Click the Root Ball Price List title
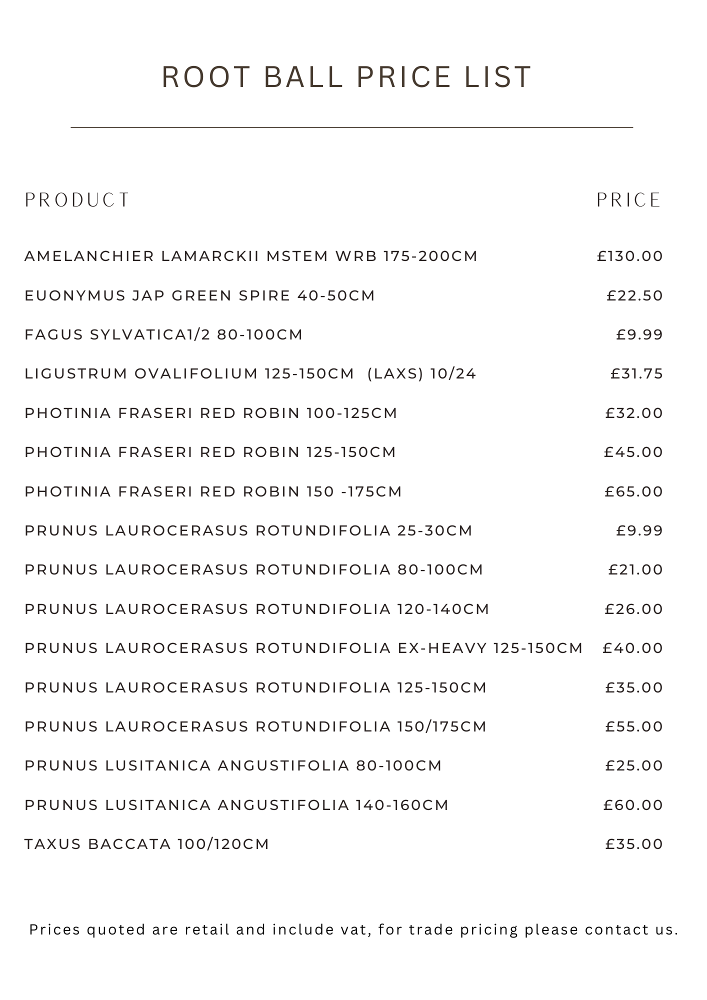Image resolution: width=707 pixels, height=1000 pixels. 346,77
